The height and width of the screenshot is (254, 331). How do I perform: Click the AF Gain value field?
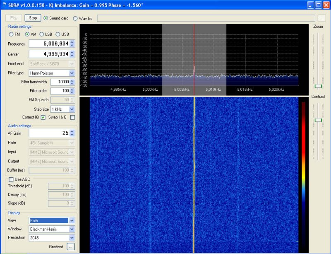(49, 133)
